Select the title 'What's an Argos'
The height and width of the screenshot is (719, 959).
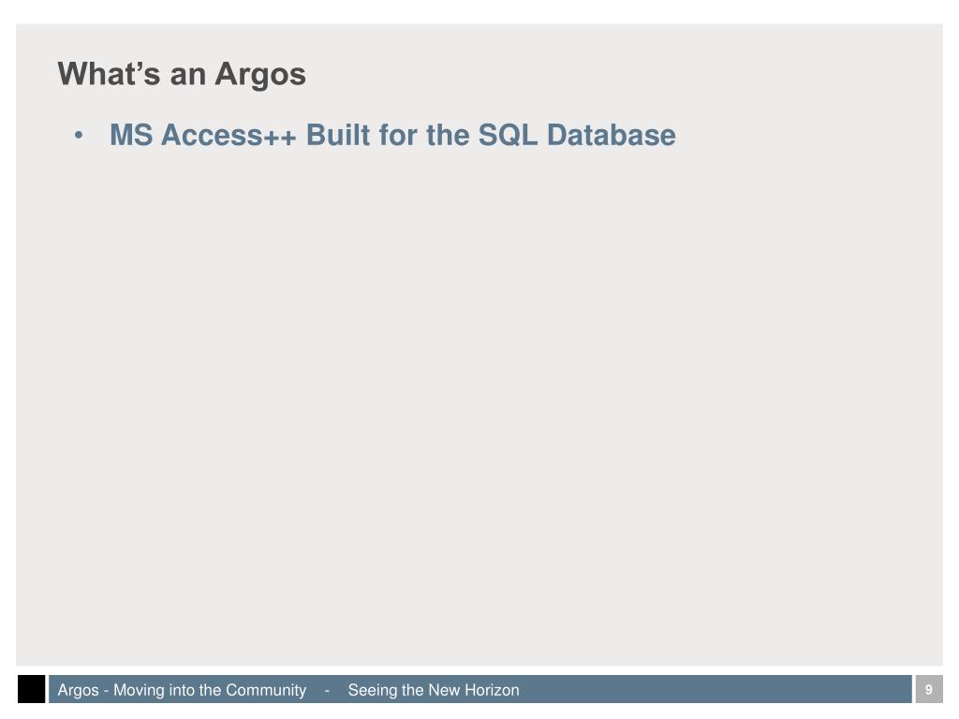coord(182,74)
